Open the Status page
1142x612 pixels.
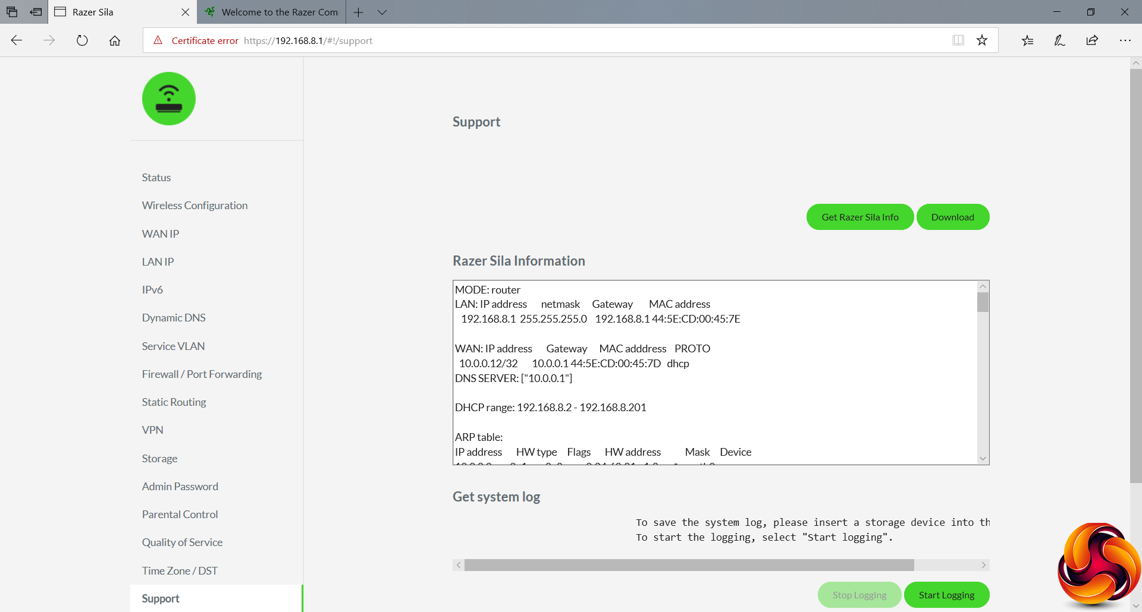(156, 178)
